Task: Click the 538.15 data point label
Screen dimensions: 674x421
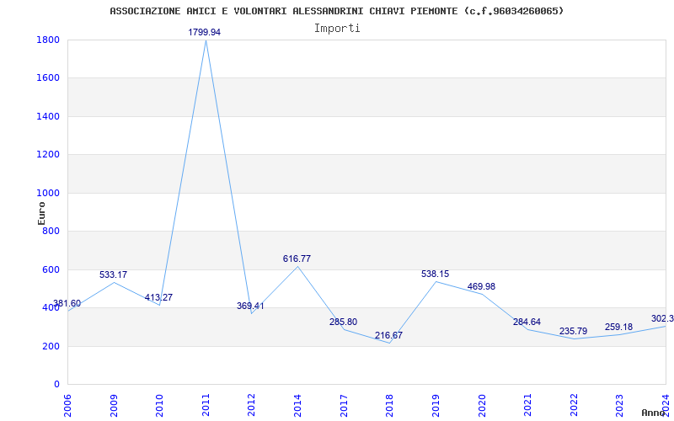Action: (435, 274)
